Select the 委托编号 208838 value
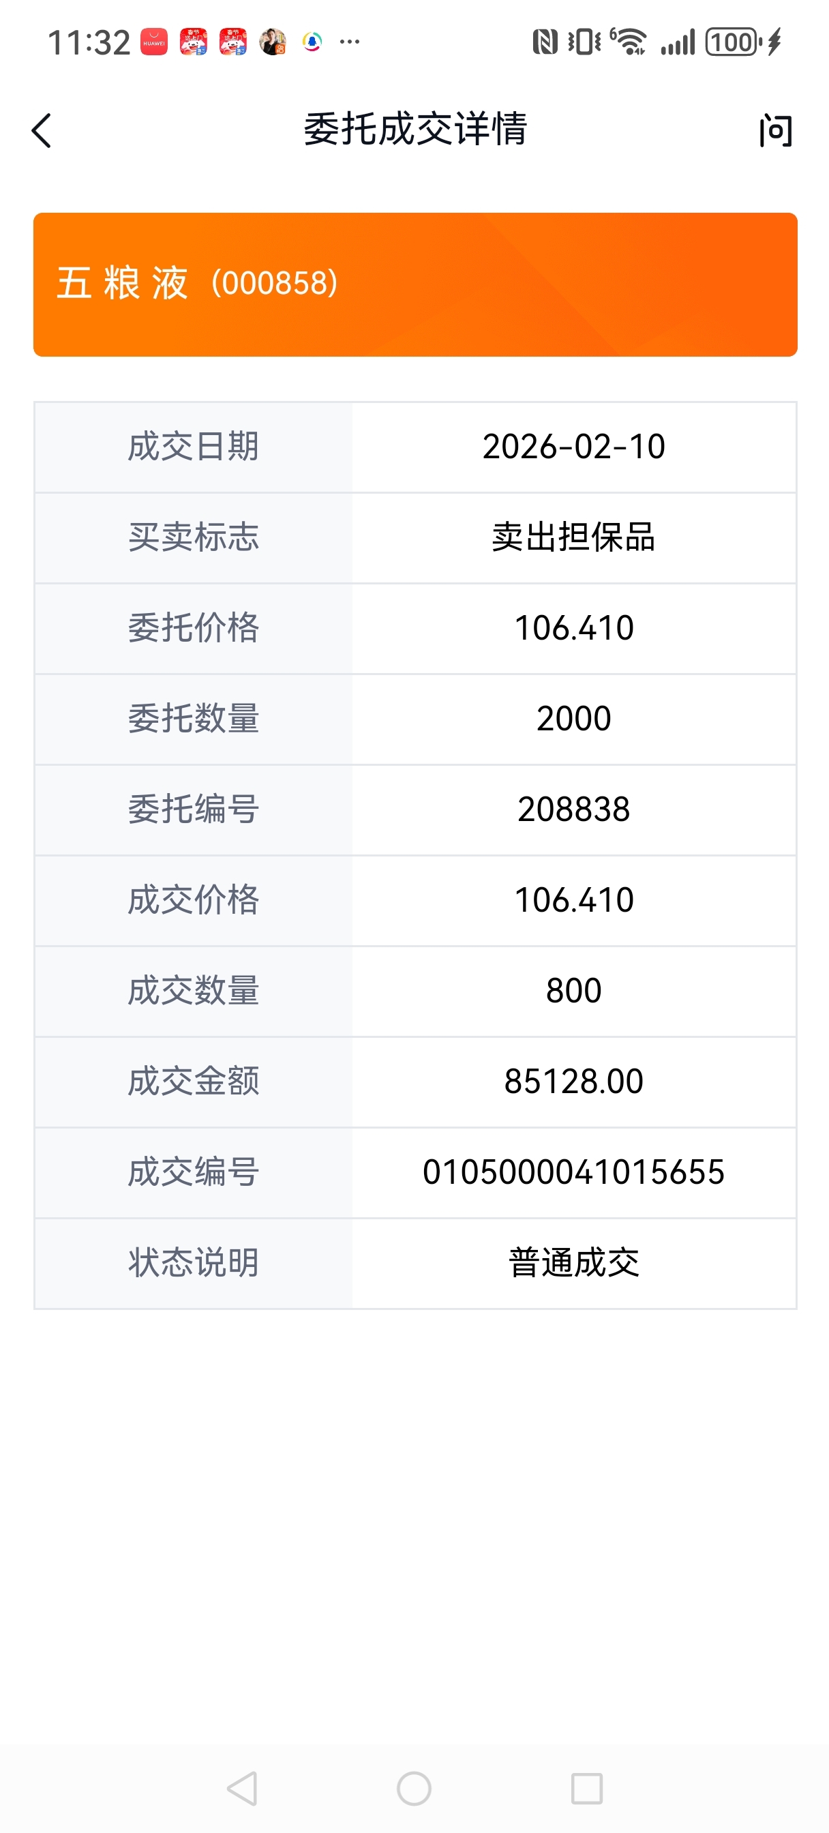Viewport: 829px width, 1833px height. tap(573, 809)
